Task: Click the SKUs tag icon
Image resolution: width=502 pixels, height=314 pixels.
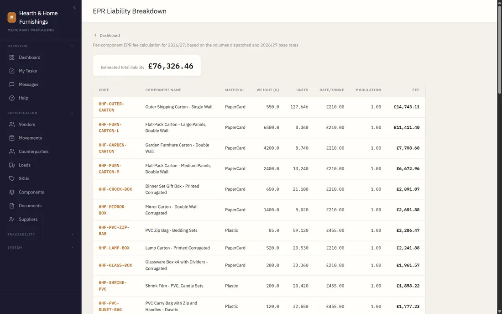Action: [x=12, y=178]
